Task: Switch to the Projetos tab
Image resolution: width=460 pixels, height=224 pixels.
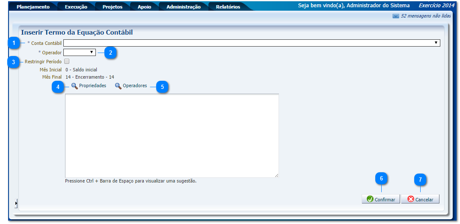Action: click(x=112, y=7)
